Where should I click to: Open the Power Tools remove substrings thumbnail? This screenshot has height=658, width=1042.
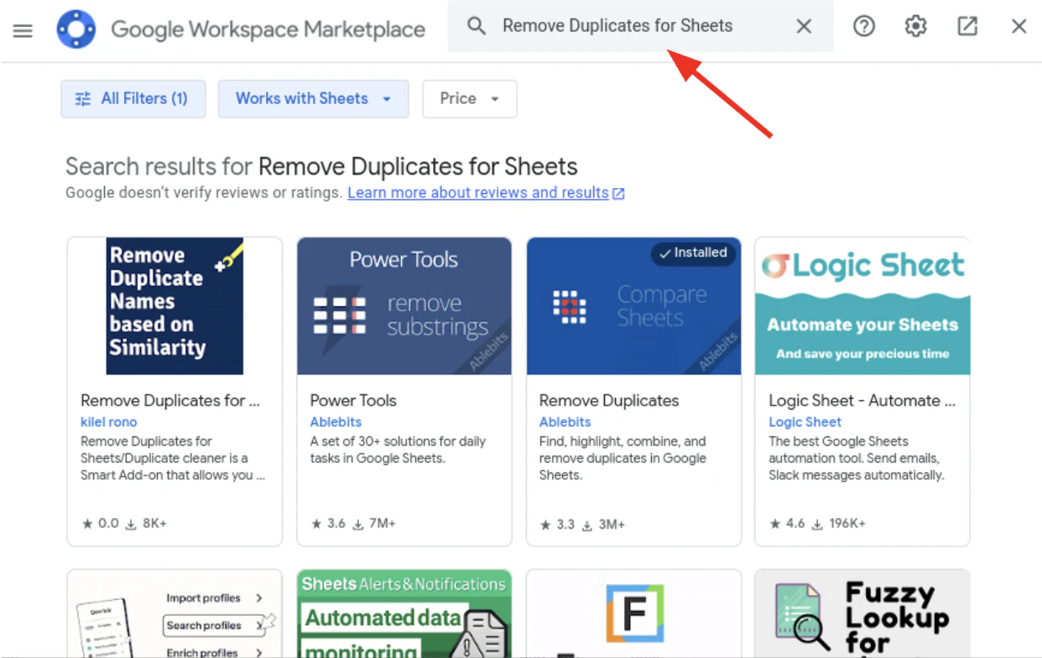pos(404,305)
